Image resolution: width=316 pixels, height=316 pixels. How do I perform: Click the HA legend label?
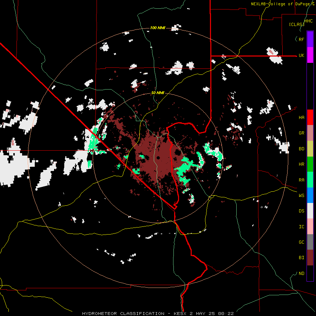301,118
